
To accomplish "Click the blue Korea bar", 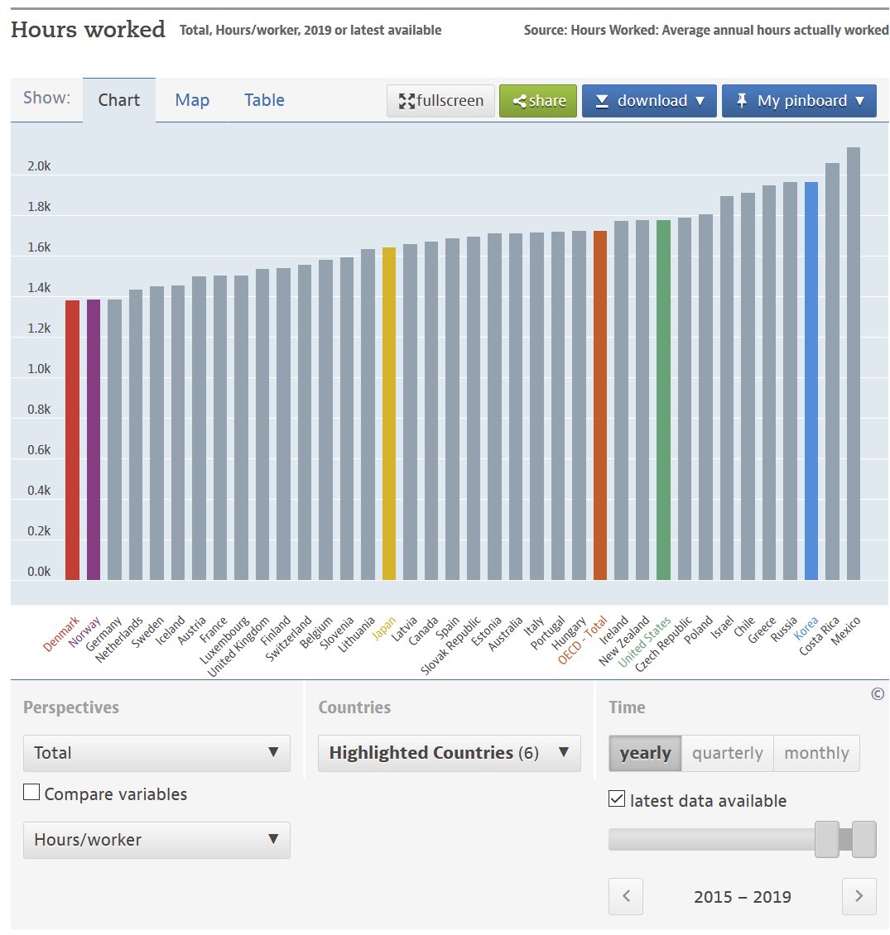I will pyautogui.click(x=811, y=381).
